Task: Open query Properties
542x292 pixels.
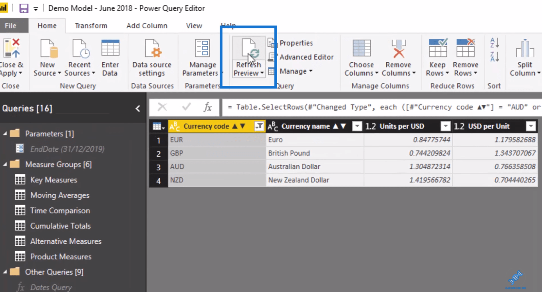Action: (290, 43)
